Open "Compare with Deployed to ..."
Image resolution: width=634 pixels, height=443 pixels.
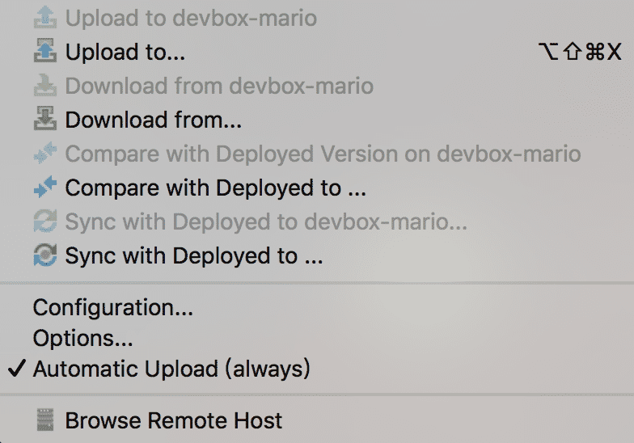(317, 188)
